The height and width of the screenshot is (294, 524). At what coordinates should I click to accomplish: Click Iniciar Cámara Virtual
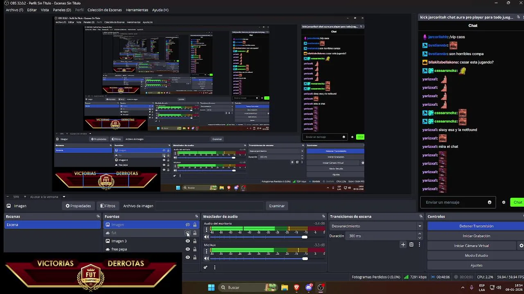click(x=472, y=246)
